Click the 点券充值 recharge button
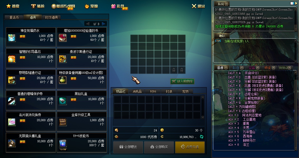Screen dimensions: 299x158 pyautogui.click(x=190, y=147)
